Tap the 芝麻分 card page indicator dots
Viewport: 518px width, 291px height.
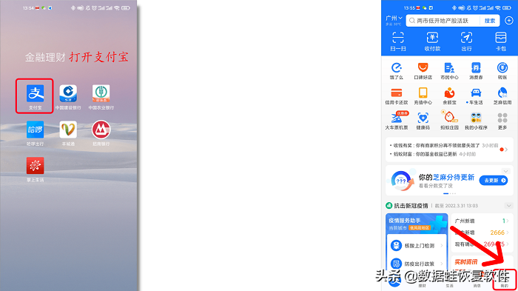[449, 193]
